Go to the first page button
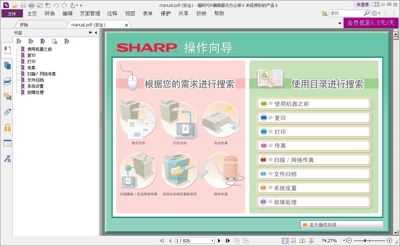The height and width of the screenshot is (246, 400). coord(162,241)
